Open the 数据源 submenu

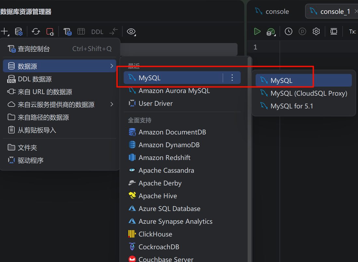[x=60, y=66]
